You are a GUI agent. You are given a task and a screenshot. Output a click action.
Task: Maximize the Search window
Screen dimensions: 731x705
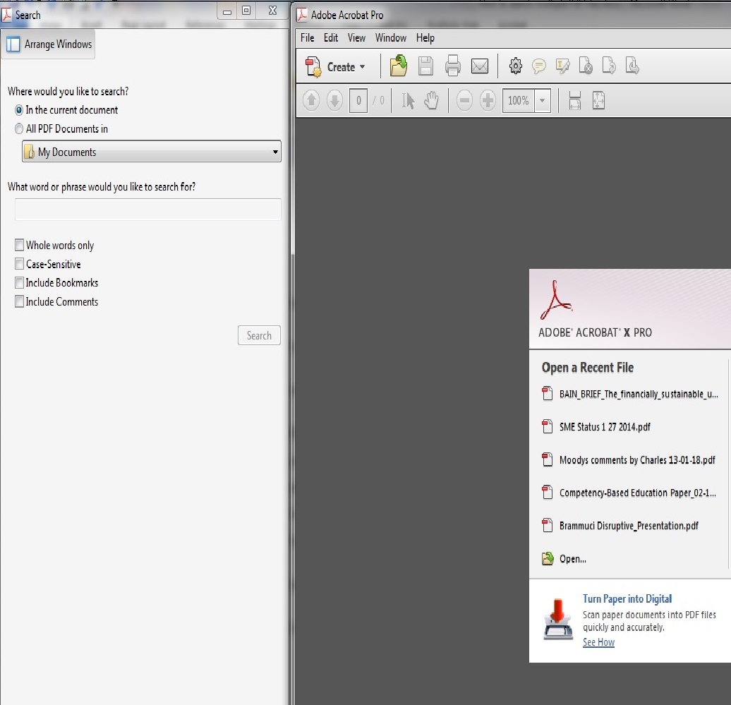tap(246, 11)
